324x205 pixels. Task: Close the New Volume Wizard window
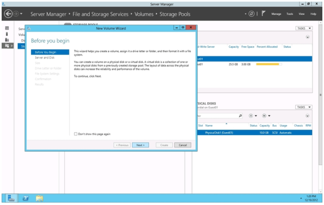191,28
